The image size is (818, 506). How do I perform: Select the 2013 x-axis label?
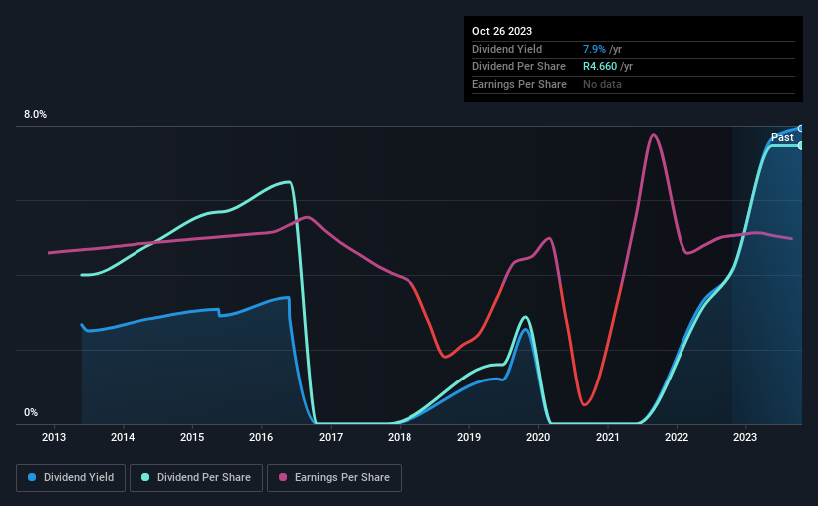click(54, 437)
